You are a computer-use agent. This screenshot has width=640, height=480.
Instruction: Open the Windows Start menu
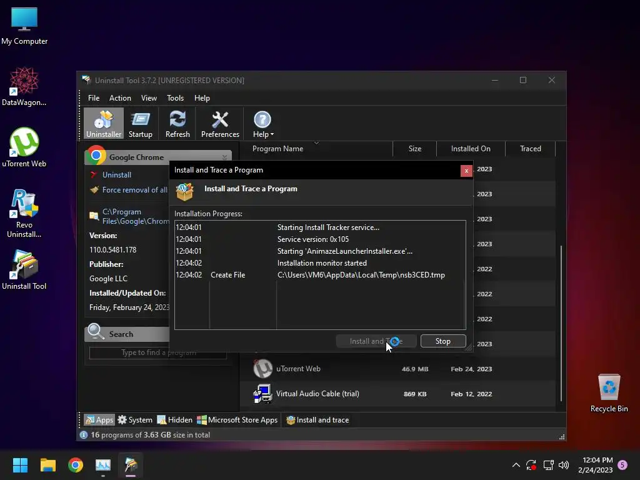[x=20, y=465]
